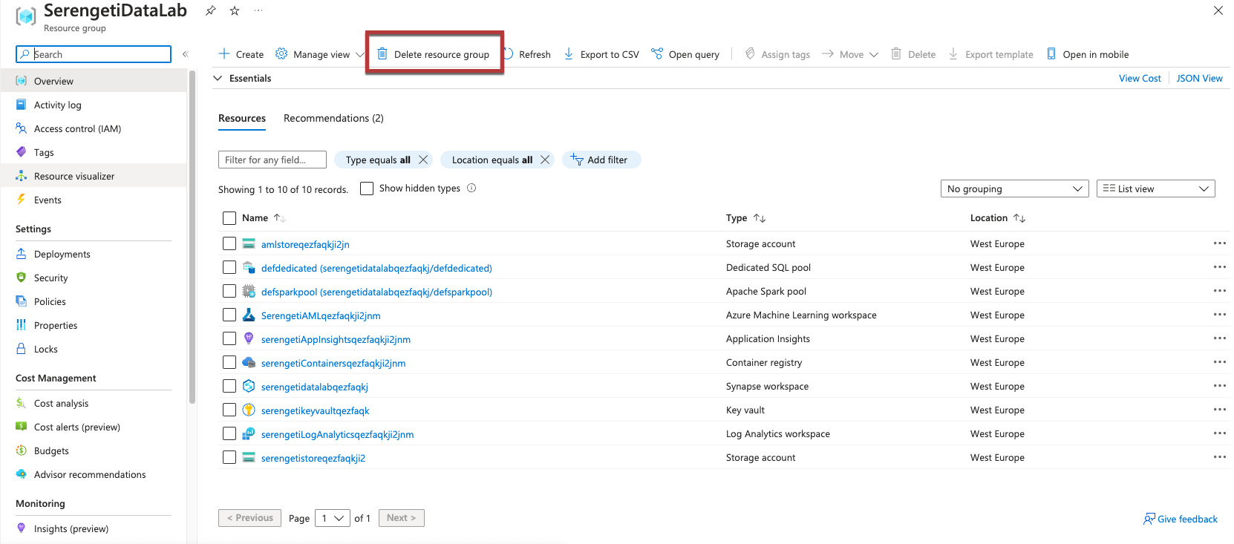
Task: Check the defdedicated SQL pool row
Action: point(229,267)
